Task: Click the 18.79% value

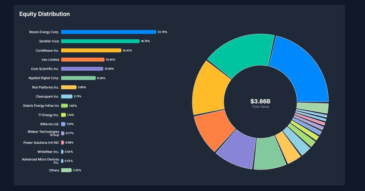Action: [145, 41]
